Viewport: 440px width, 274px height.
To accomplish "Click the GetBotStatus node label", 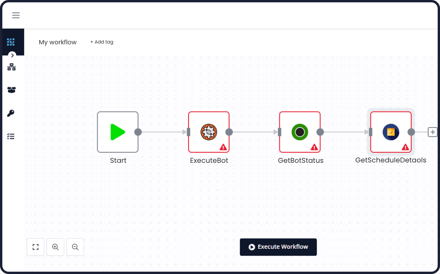I will tap(300, 161).
